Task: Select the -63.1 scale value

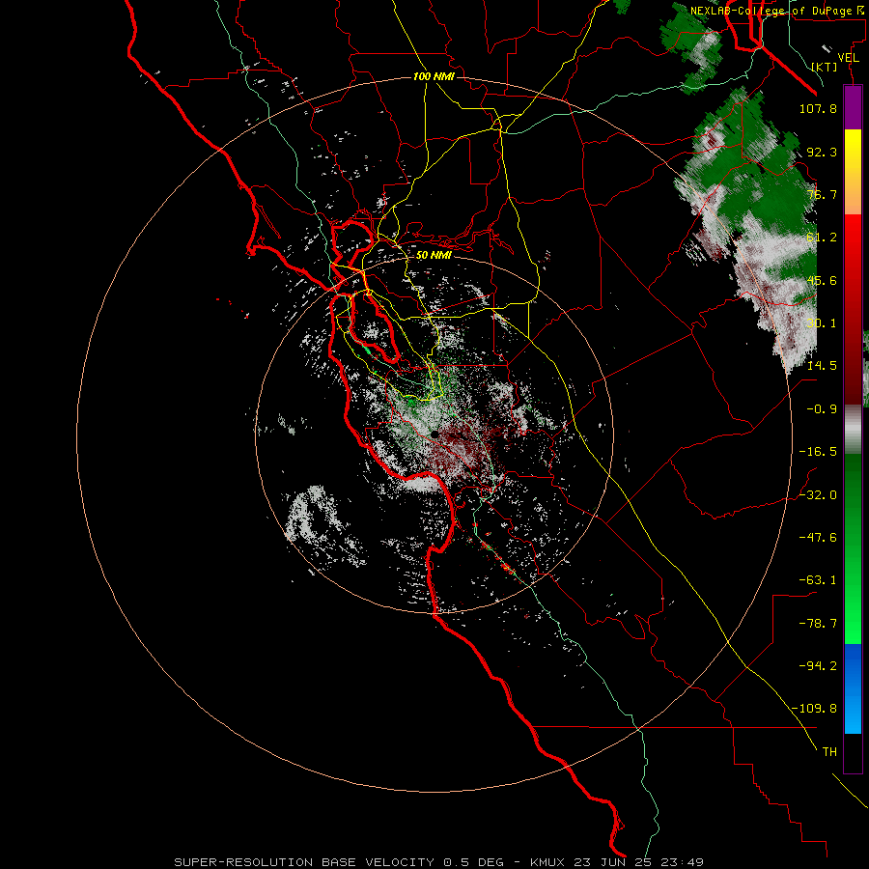Action: pos(818,580)
